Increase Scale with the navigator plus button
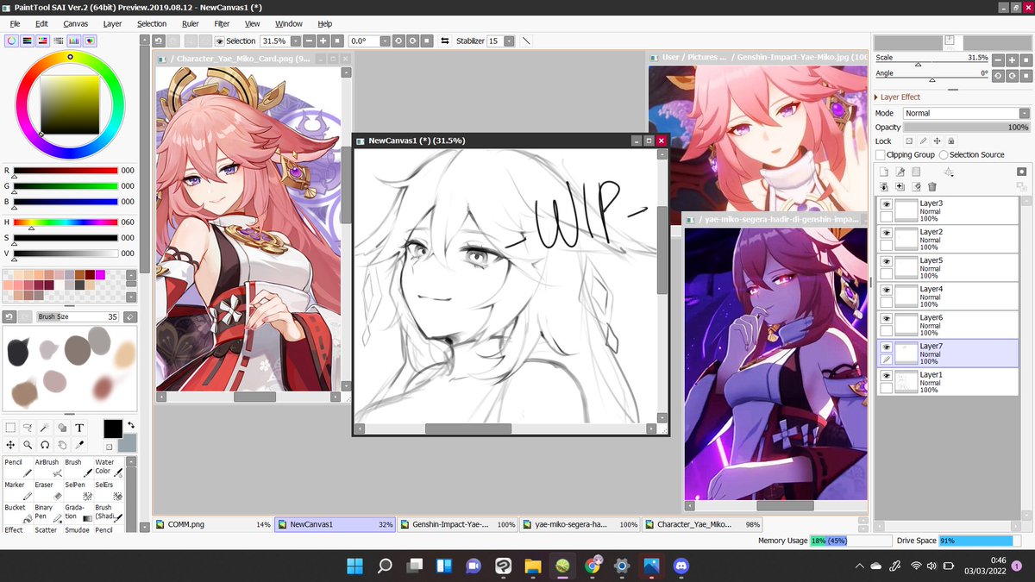 [x=1011, y=59]
